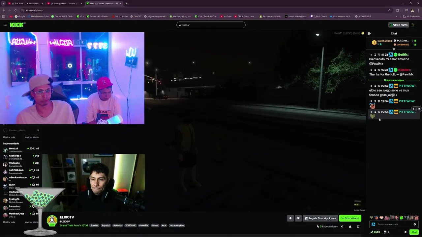
Task: Open the KICKs balance 9510
Action: (x=375, y=232)
